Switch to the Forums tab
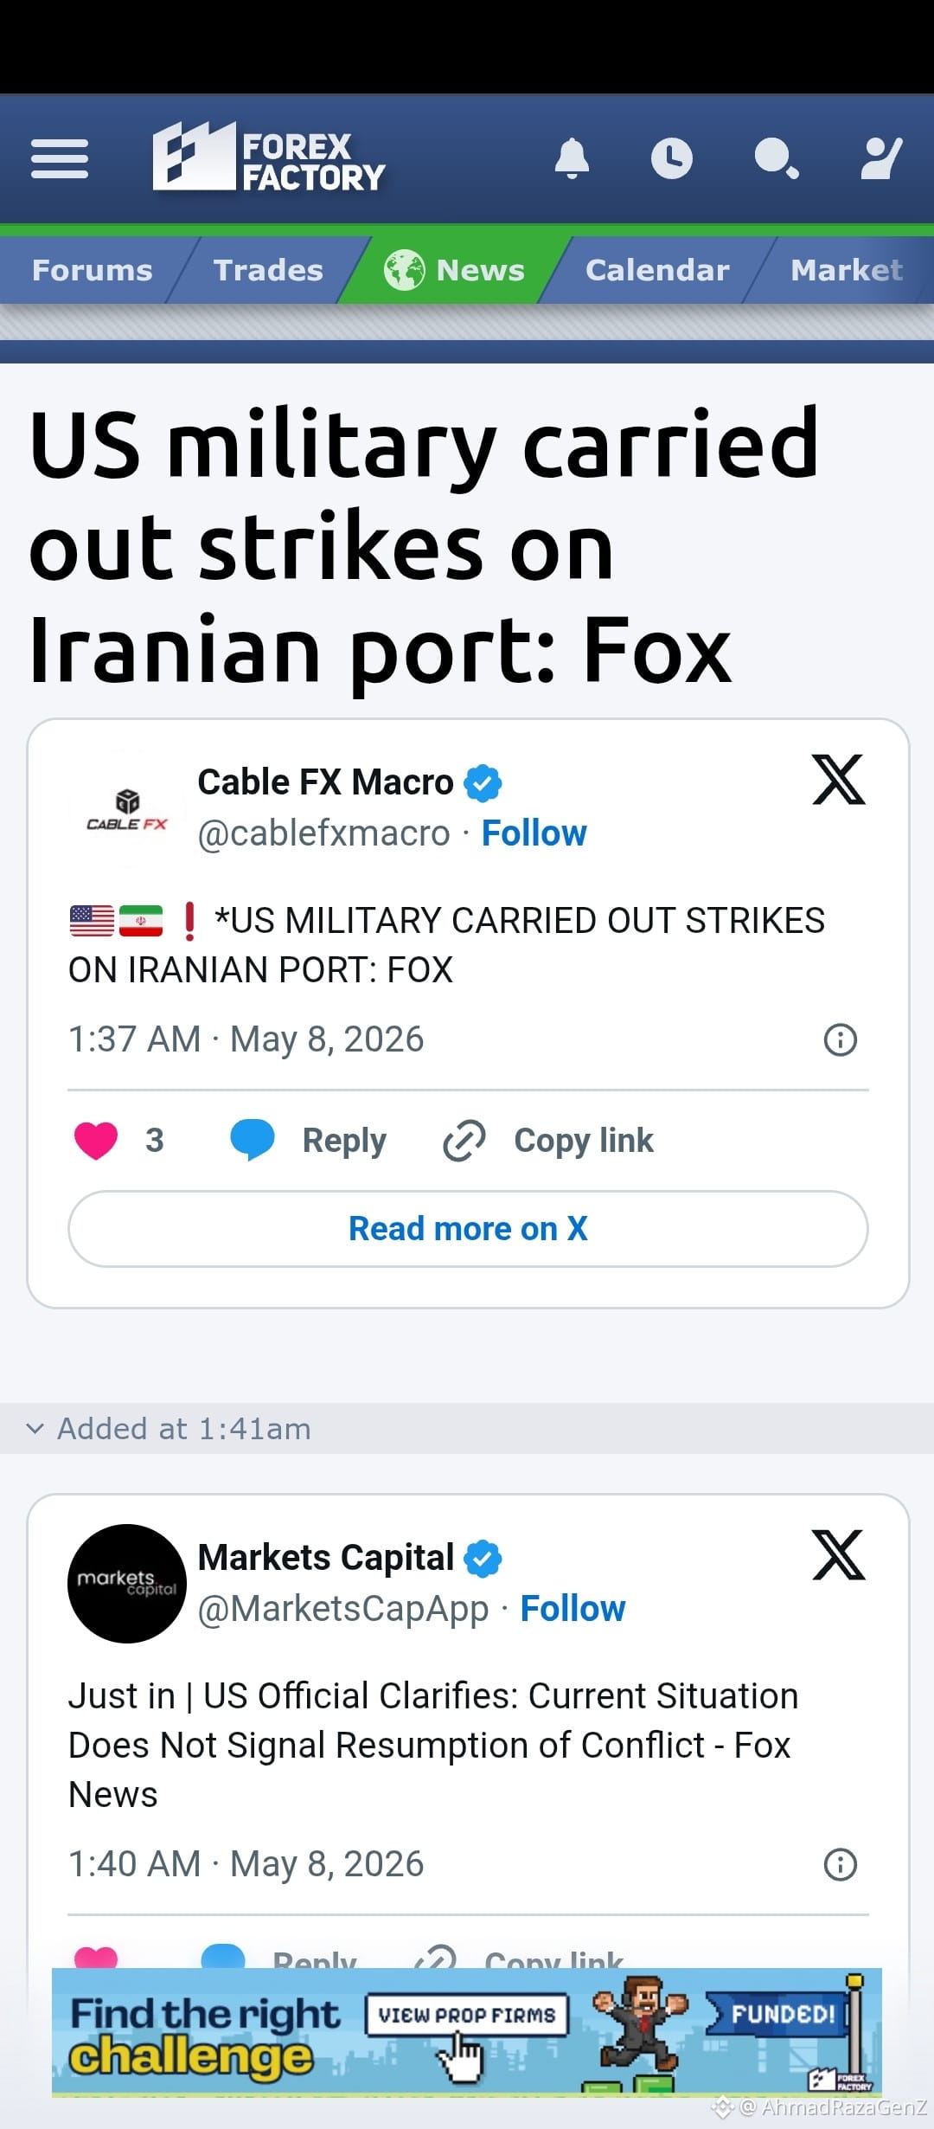934x2129 pixels. 93,270
